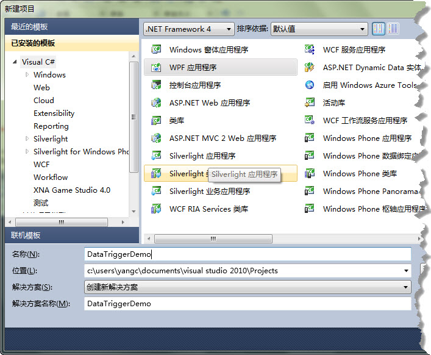Screen dimensions: 431x355
Task: Click the Windows Phone 数据绑定 icon
Action: [310, 156]
